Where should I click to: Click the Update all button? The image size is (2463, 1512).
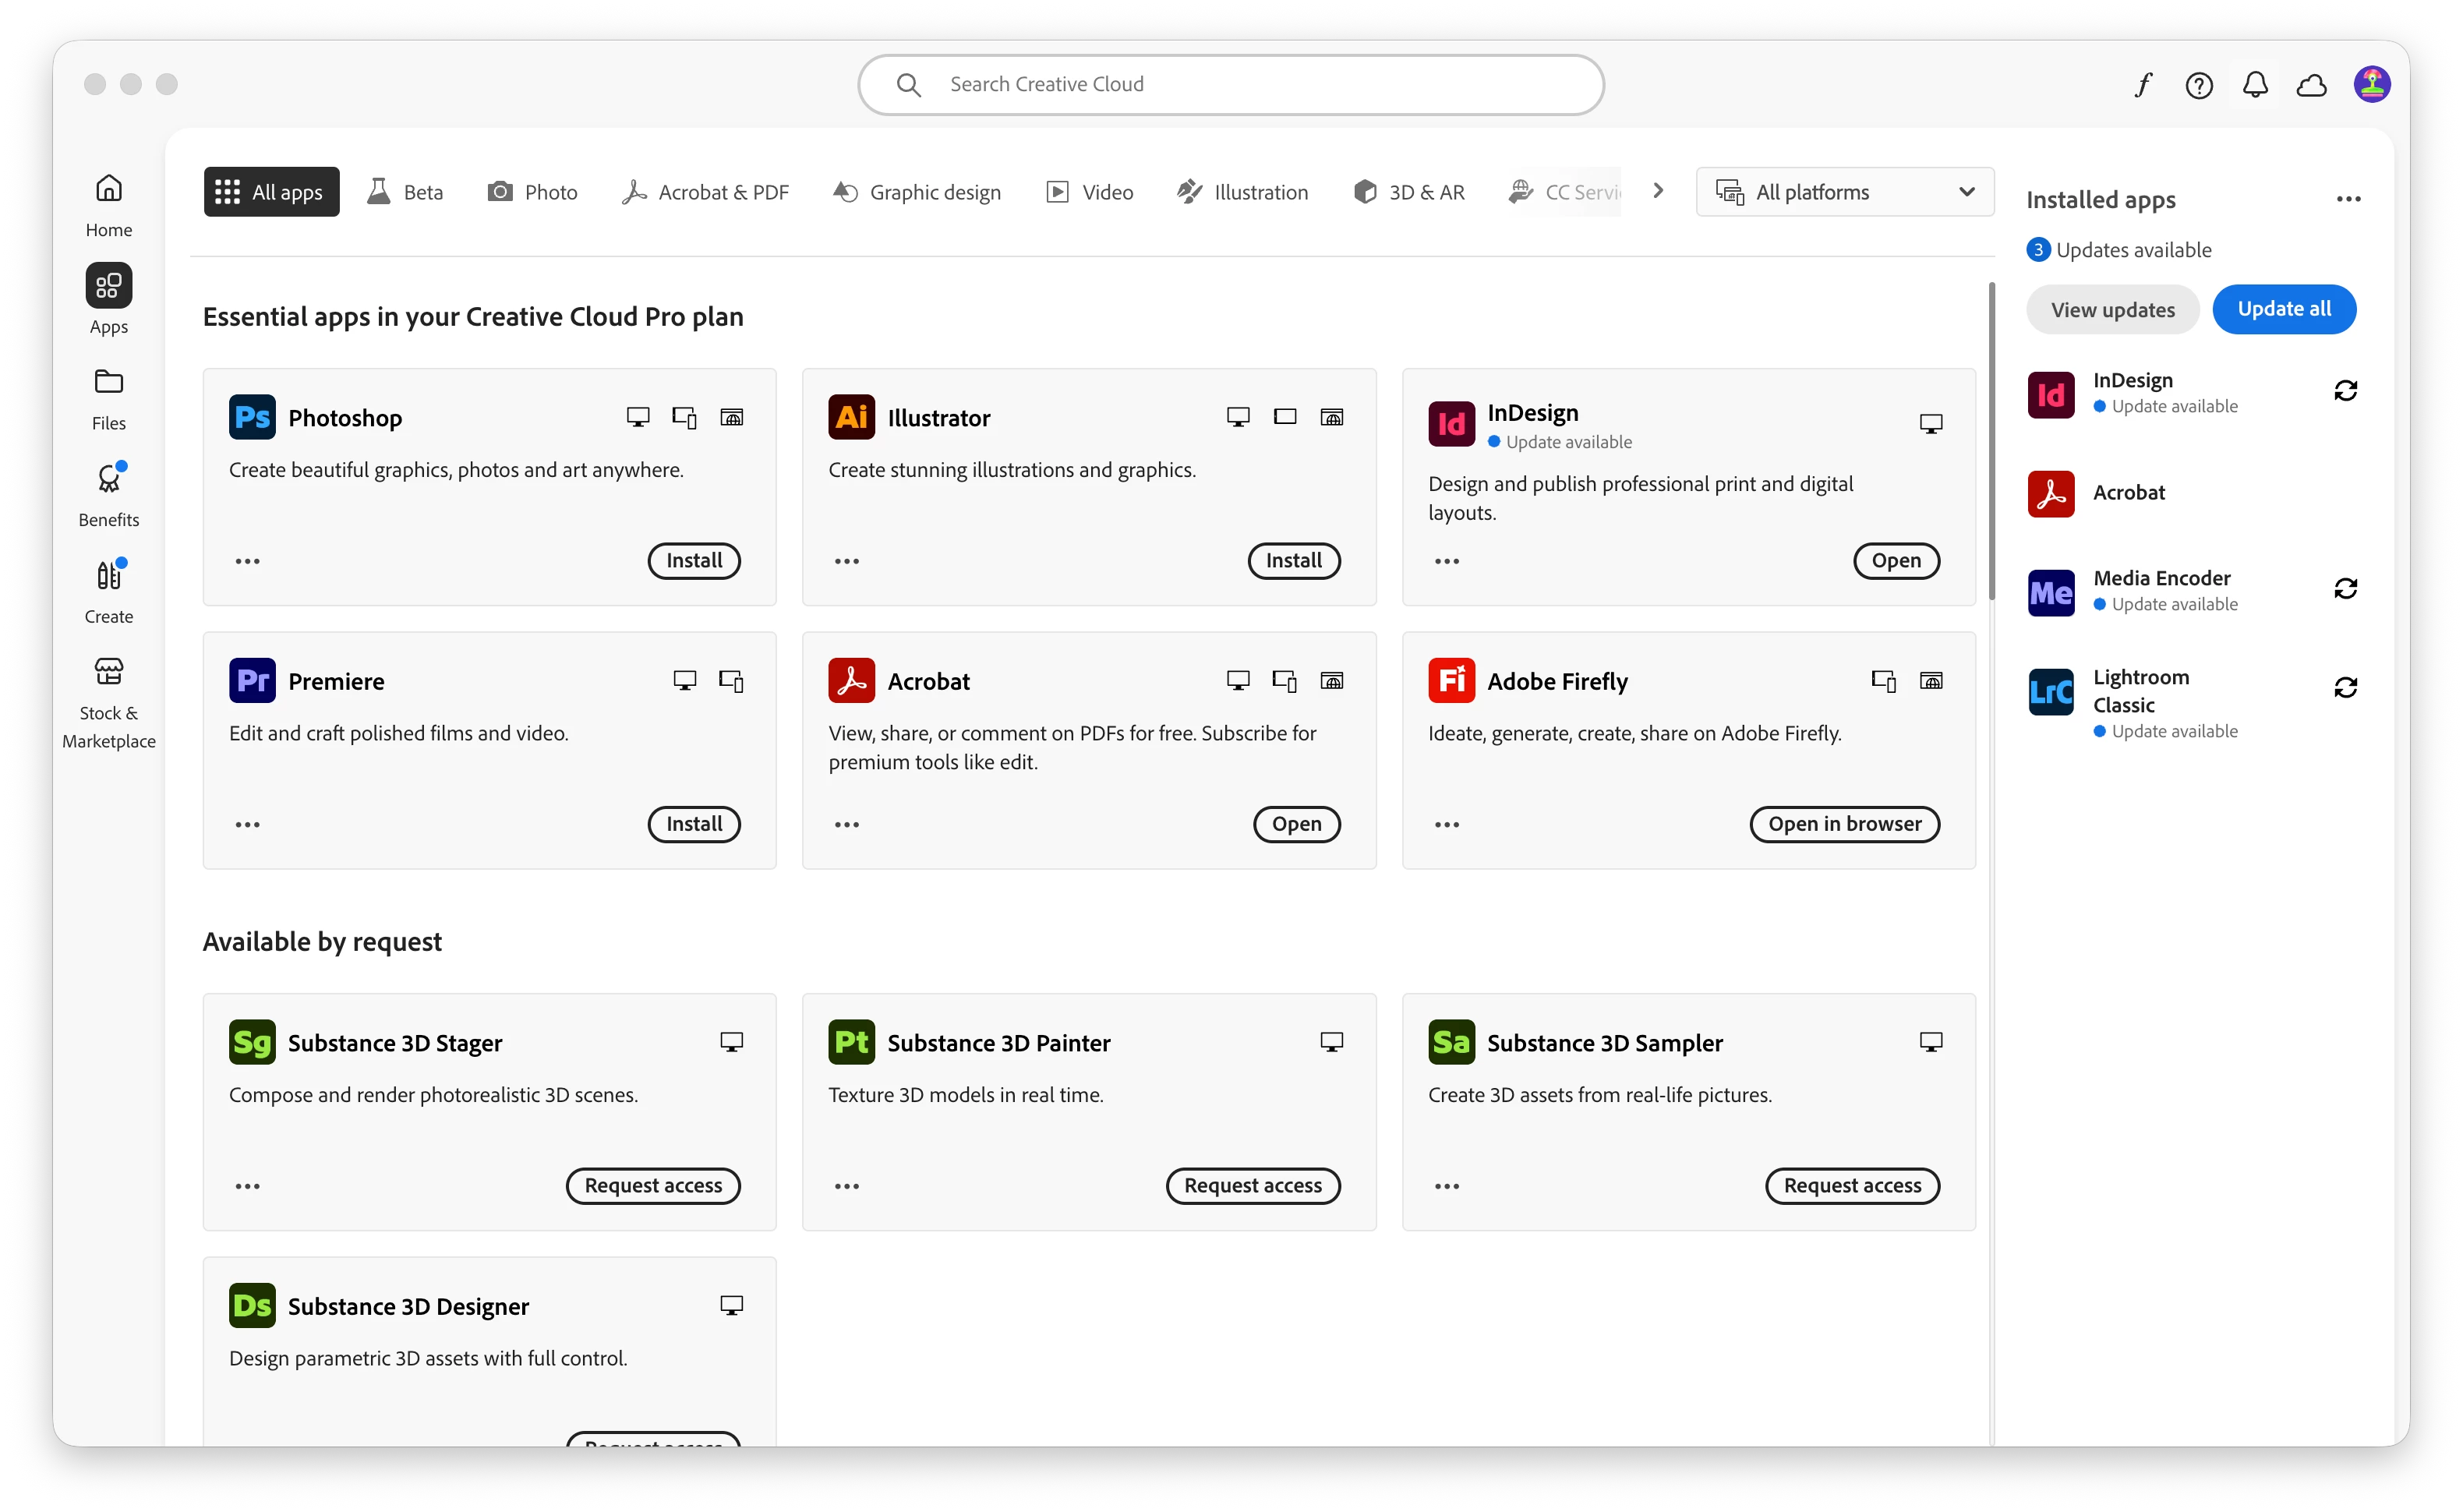(2284, 310)
